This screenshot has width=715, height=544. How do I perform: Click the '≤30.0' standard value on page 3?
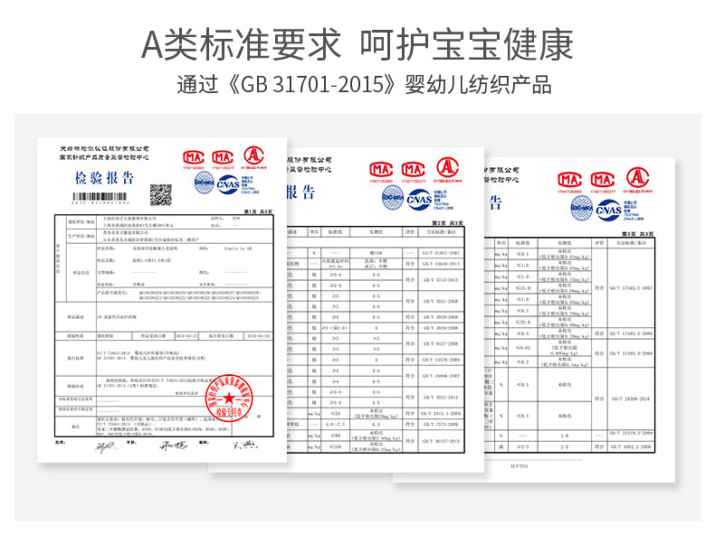coord(523,323)
